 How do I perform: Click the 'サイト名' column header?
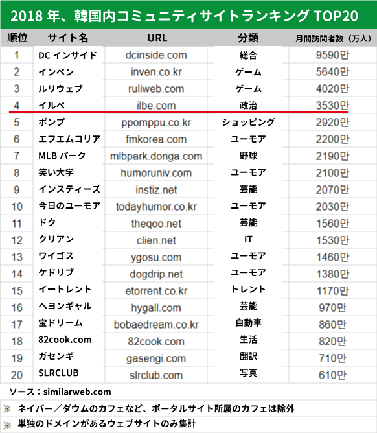click(x=67, y=38)
